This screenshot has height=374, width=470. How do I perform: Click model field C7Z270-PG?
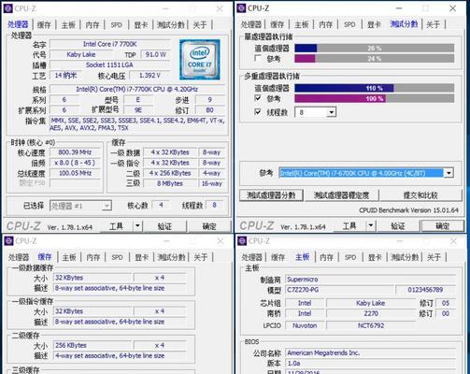pyautogui.click(x=339, y=290)
